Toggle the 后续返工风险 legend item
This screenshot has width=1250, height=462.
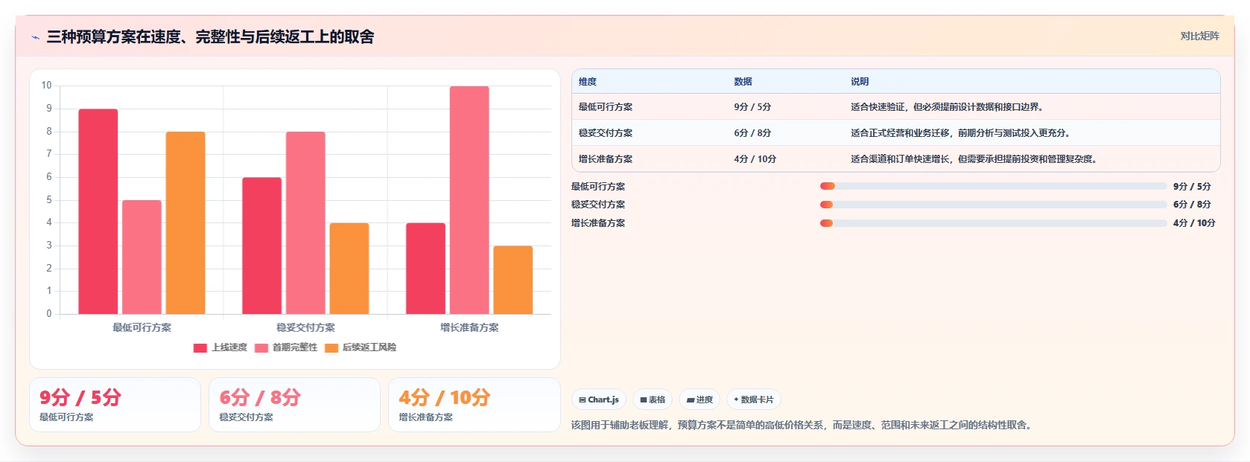361,347
